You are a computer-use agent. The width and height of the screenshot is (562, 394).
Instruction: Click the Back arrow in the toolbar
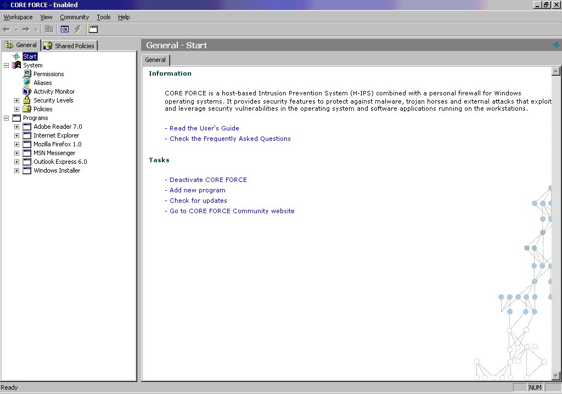pyautogui.click(x=6, y=30)
